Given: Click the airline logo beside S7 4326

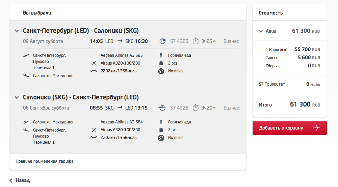Looking at the screenshot, I should point(162,108).
